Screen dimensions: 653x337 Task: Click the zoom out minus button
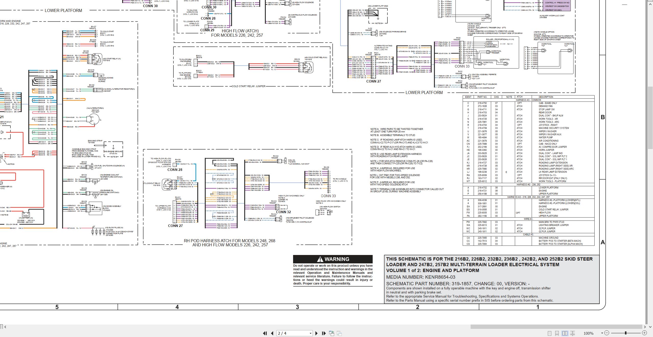(x=607, y=333)
